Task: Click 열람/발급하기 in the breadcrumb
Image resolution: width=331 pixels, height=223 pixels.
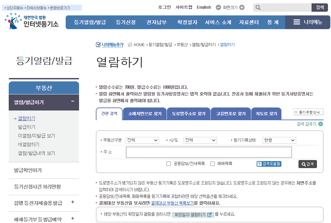Action: coord(204,45)
